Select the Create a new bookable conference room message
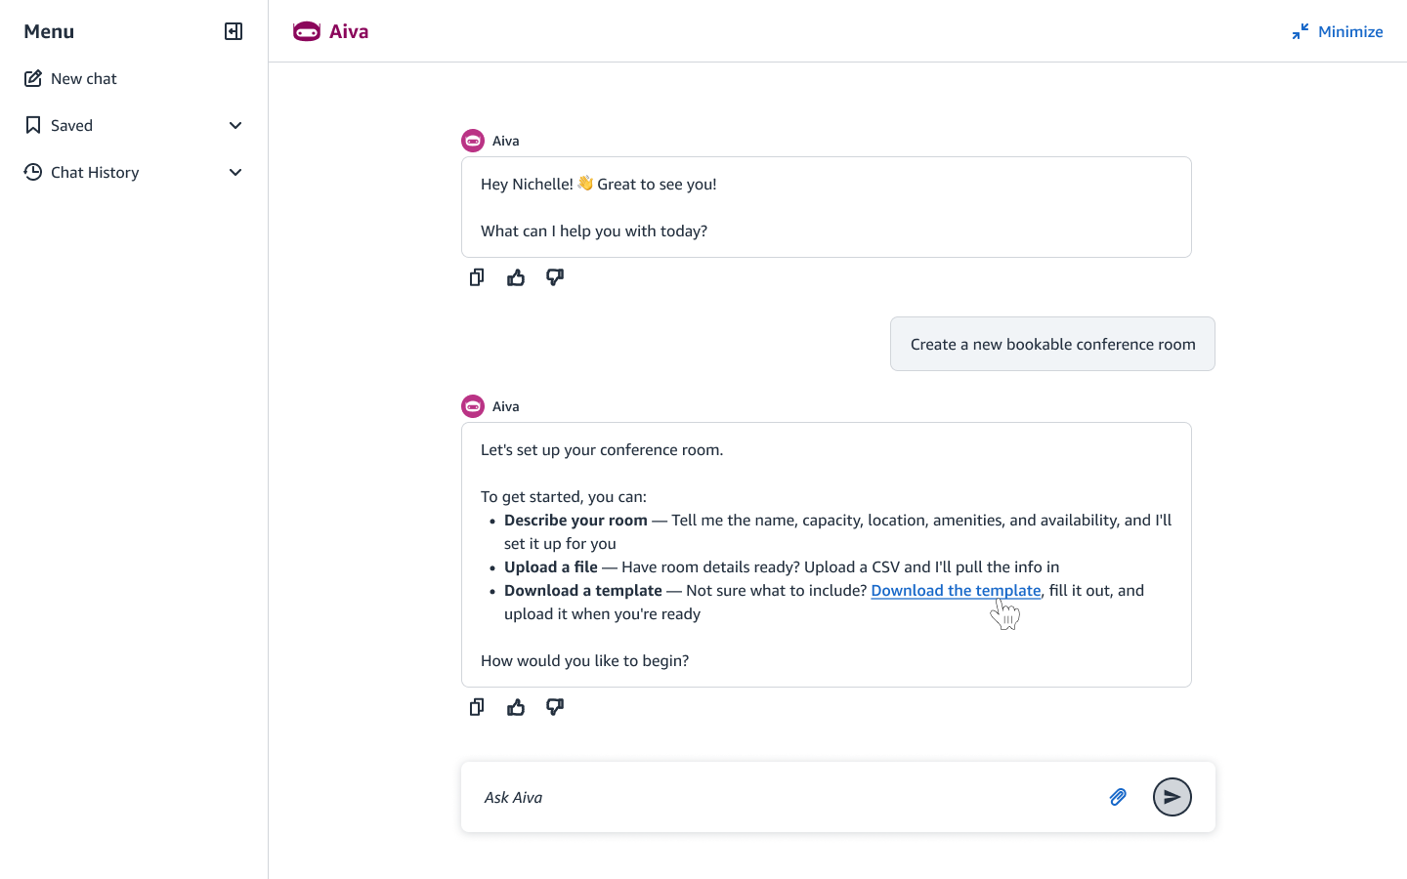Viewport: 1407px width, 879px height. (1052, 344)
